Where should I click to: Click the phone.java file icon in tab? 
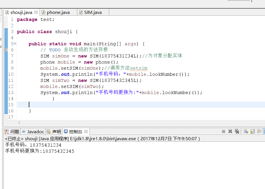[43, 12]
